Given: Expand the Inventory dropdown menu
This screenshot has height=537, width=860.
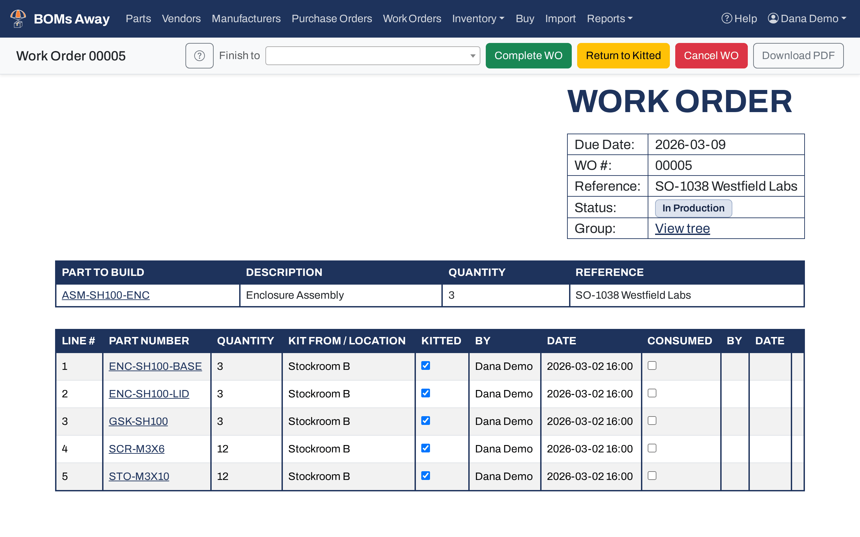Looking at the screenshot, I should pyautogui.click(x=478, y=18).
